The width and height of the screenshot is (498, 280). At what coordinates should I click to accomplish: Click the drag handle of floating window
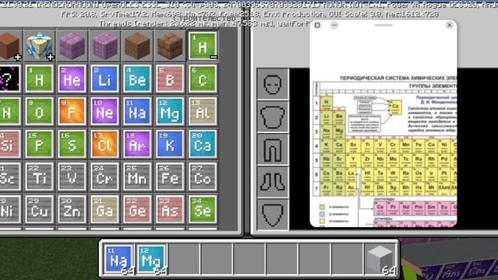point(384,25)
